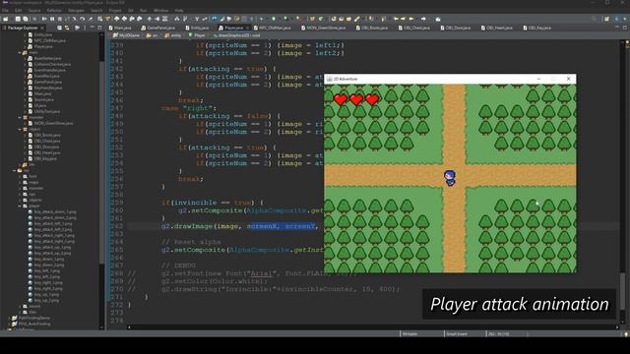The width and height of the screenshot is (630, 354).
Task: Click the draw(Graphics2D) breadcrumb segment
Action: [x=236, y=35]
